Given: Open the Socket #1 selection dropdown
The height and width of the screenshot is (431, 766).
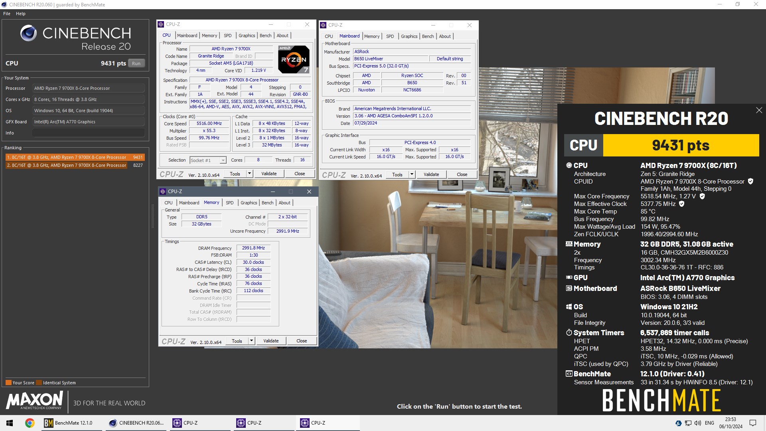Looking at the screenshot, I should point(208,160).
